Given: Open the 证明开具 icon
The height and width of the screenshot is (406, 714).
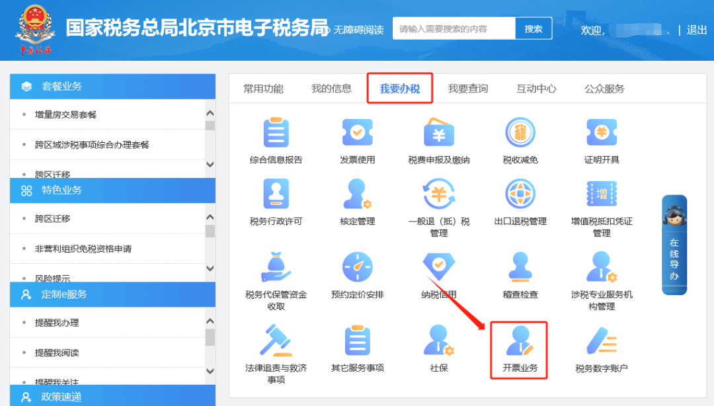Looking at the screenshot, I should (602, 133).
